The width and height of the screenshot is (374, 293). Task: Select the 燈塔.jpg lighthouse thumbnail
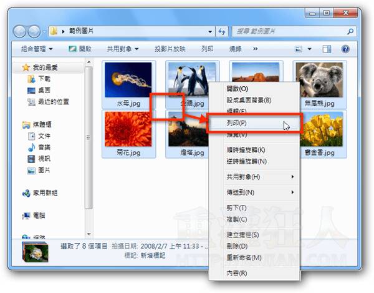click(188, 130)
